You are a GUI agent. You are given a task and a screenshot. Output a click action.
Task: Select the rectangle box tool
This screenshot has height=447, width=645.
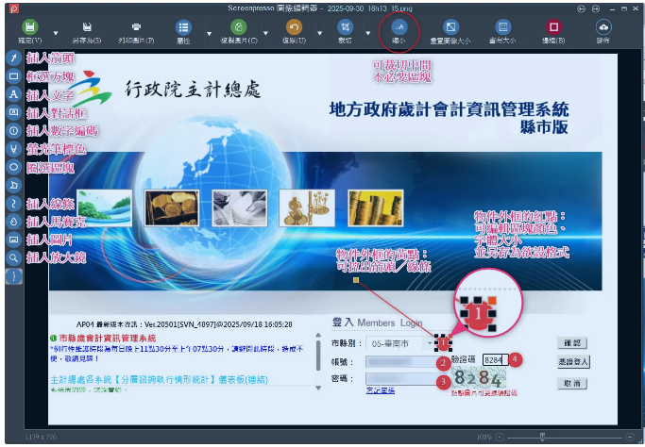coord(13,76)
